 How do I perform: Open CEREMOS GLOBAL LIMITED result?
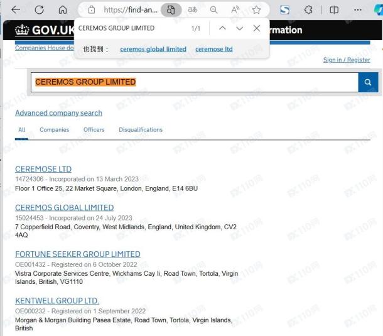[x=65, y=208]
